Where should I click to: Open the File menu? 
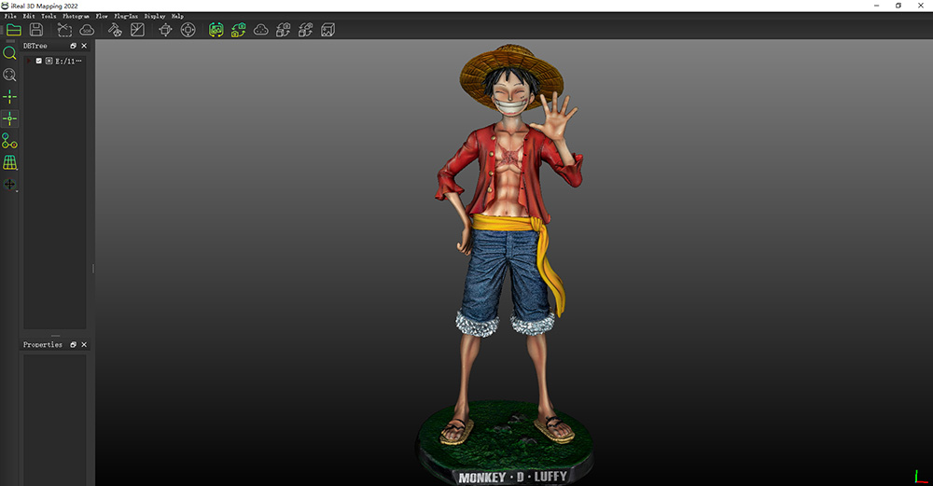(x=10, y=16)
